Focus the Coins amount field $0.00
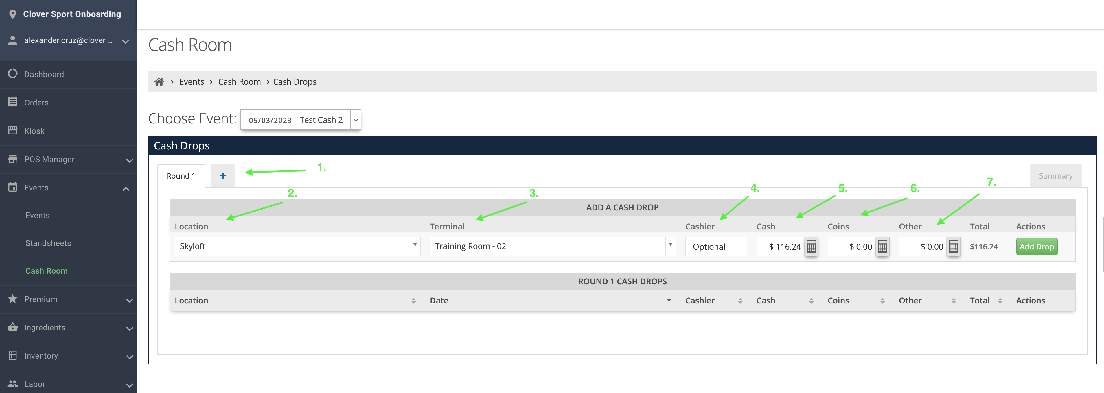Screen dimensions: 1104x393 [851, 246]
